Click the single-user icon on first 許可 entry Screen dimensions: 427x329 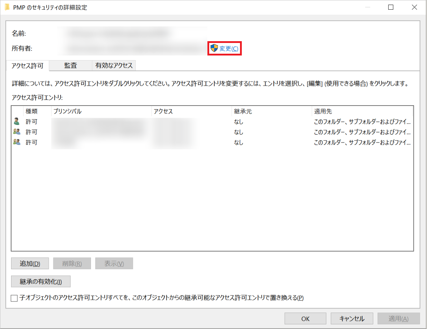coord(16,121)
